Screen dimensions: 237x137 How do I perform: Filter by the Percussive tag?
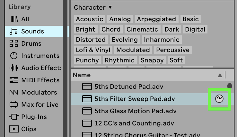tap(173, 50)
